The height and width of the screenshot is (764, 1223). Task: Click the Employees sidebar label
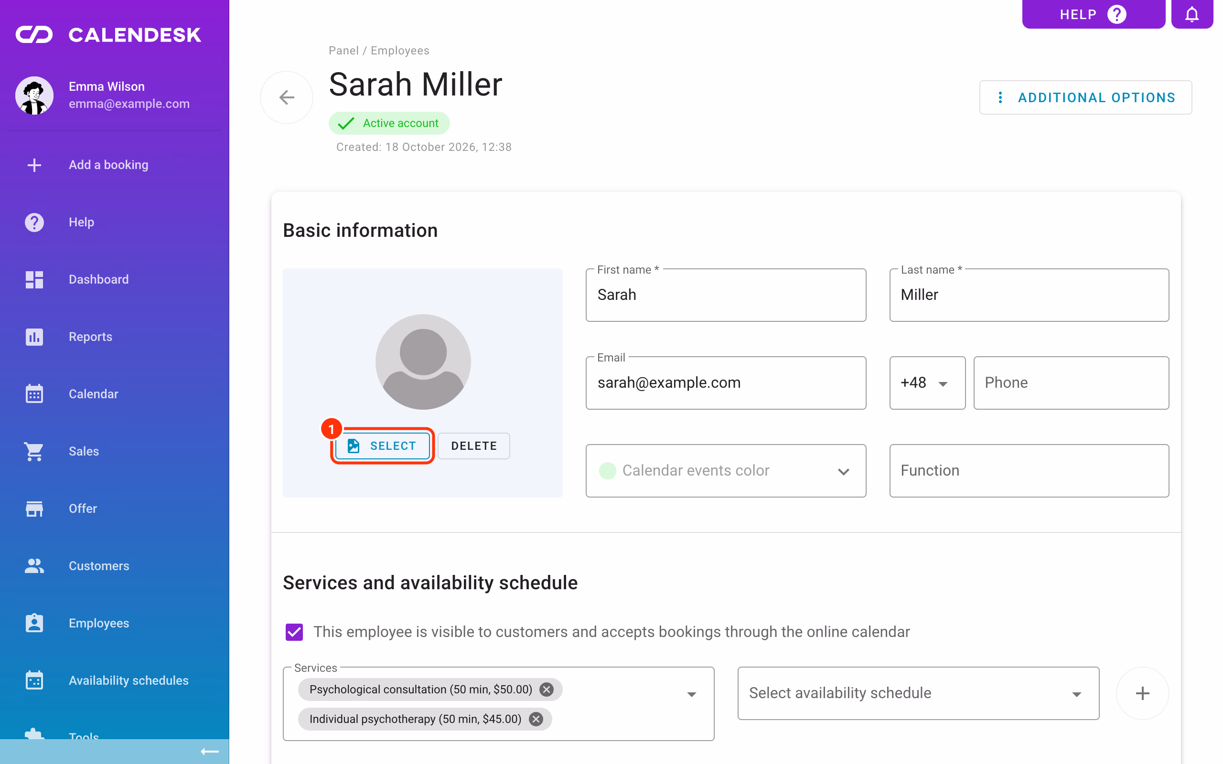coord(99,623)
